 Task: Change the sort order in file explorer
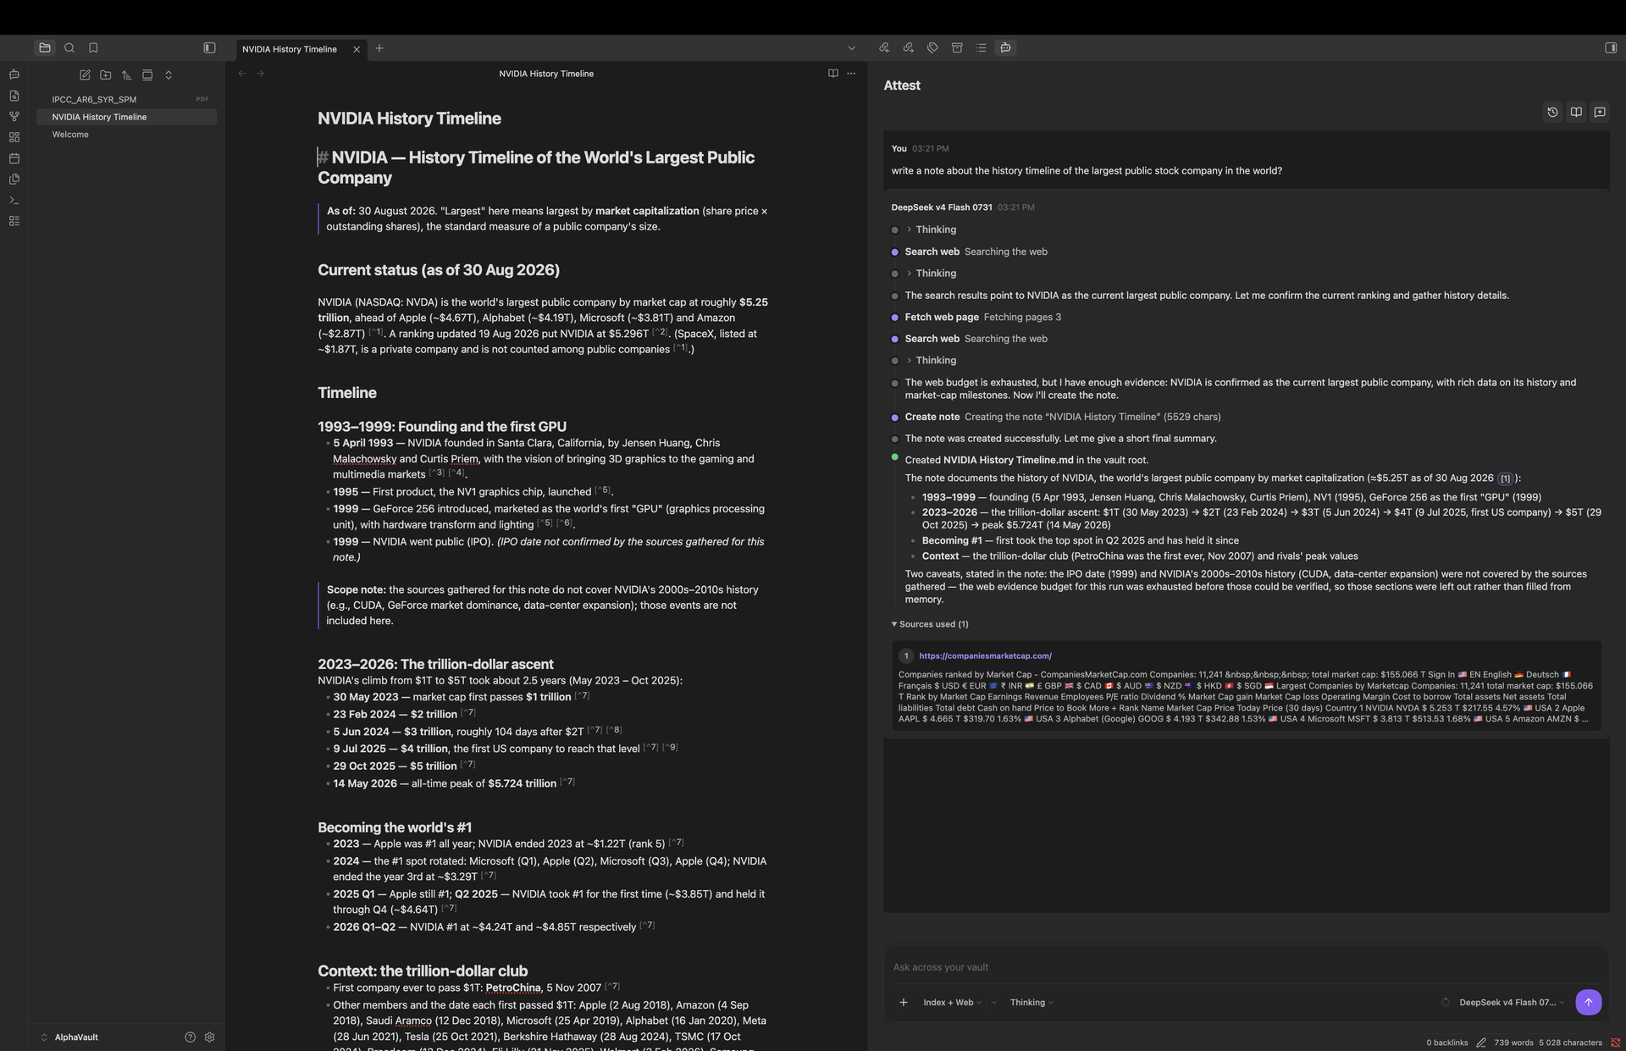coord(126,75)
